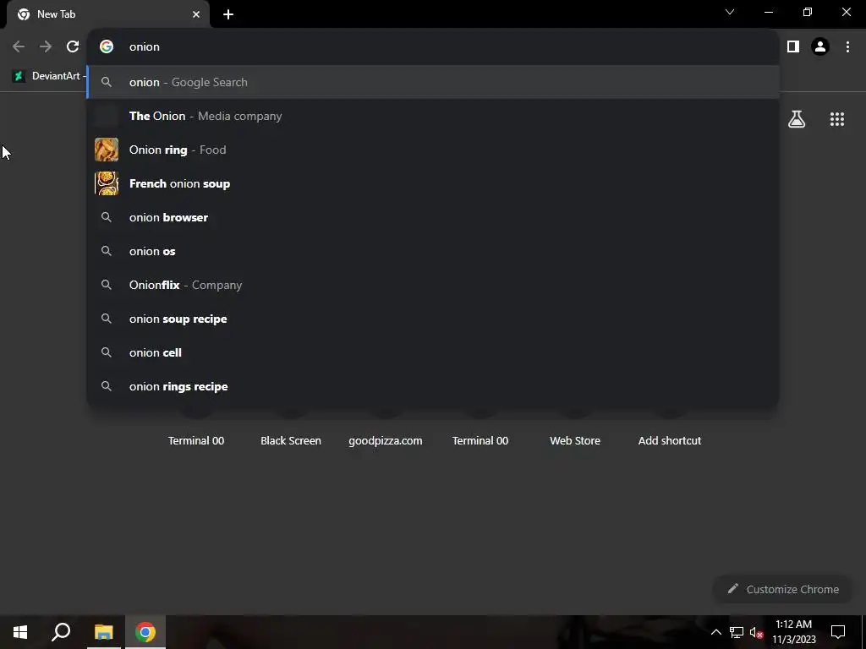Select the New Tab tab
Screen dimensions: 866x649
tap(108, 14)
